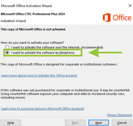Click the Office wordmark text
Viewport: 133px width, 126px height.
pos(122,18)
